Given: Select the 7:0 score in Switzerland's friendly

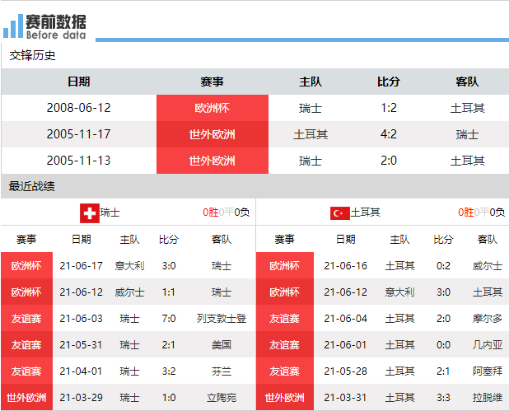Looking at the screenshot, I should 169,318.
